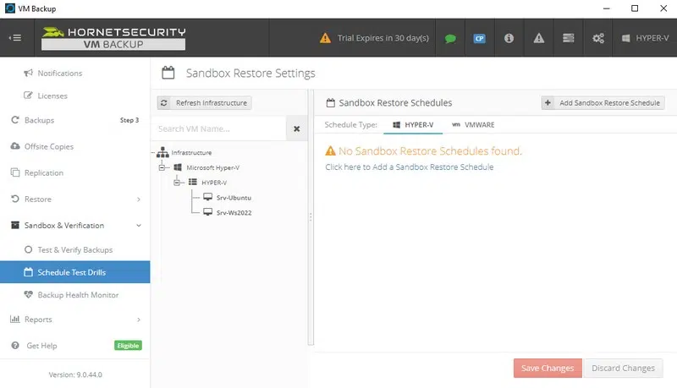The height and width of the screenshot is (388, 677).
Task: Click the Backup Health Monitor heartbeat icon
Action: (28, 294)
